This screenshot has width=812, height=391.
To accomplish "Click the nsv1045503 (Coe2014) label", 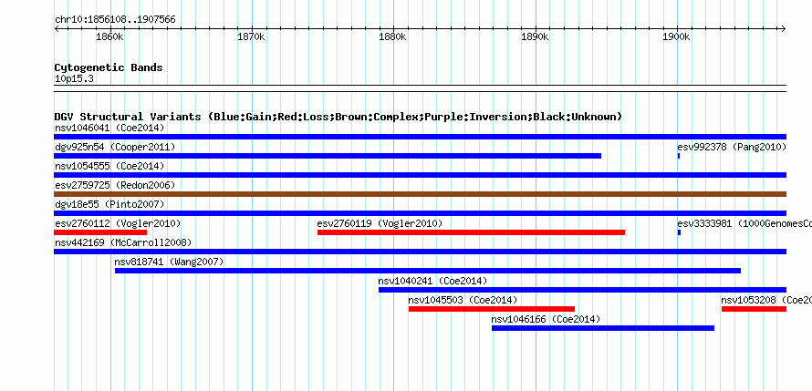I will pyautogui.click(x=463, y=300).
